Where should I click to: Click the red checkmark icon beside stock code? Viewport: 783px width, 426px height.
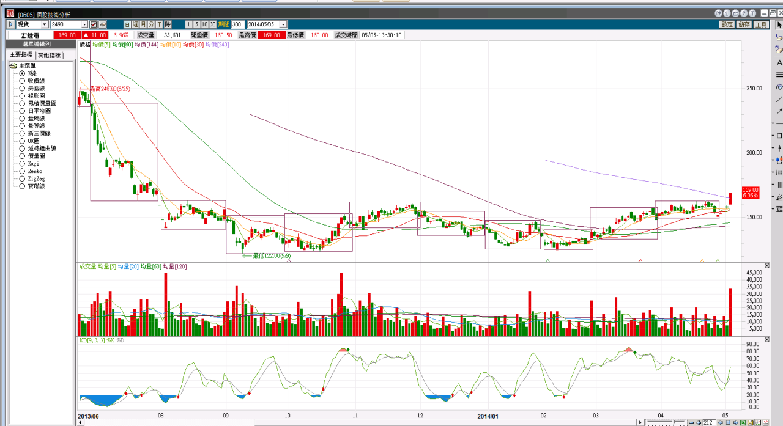coord(94,24)
